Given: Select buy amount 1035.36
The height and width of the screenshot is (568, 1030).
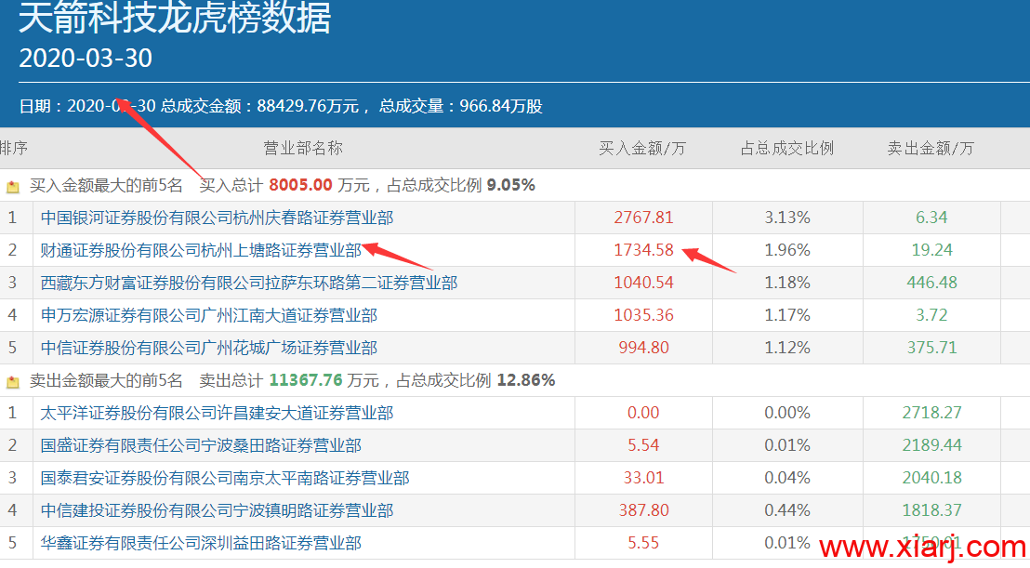Looking at the screenshot, I should (643, 315).
